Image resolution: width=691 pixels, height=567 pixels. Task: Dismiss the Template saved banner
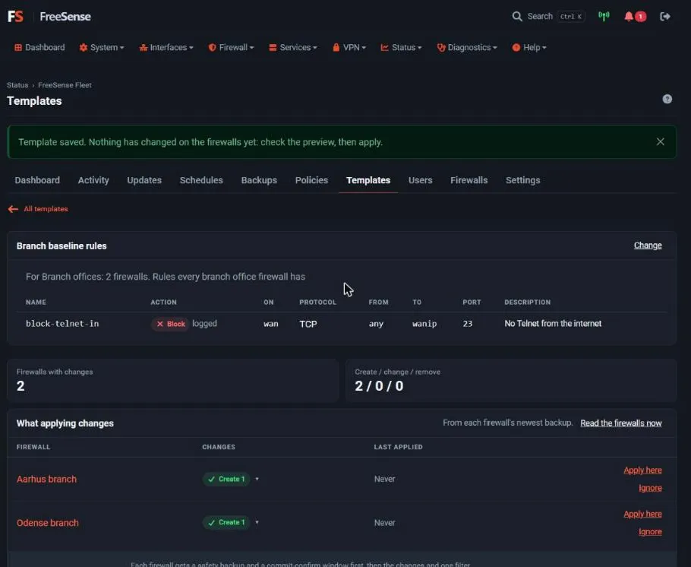[660, 141]
